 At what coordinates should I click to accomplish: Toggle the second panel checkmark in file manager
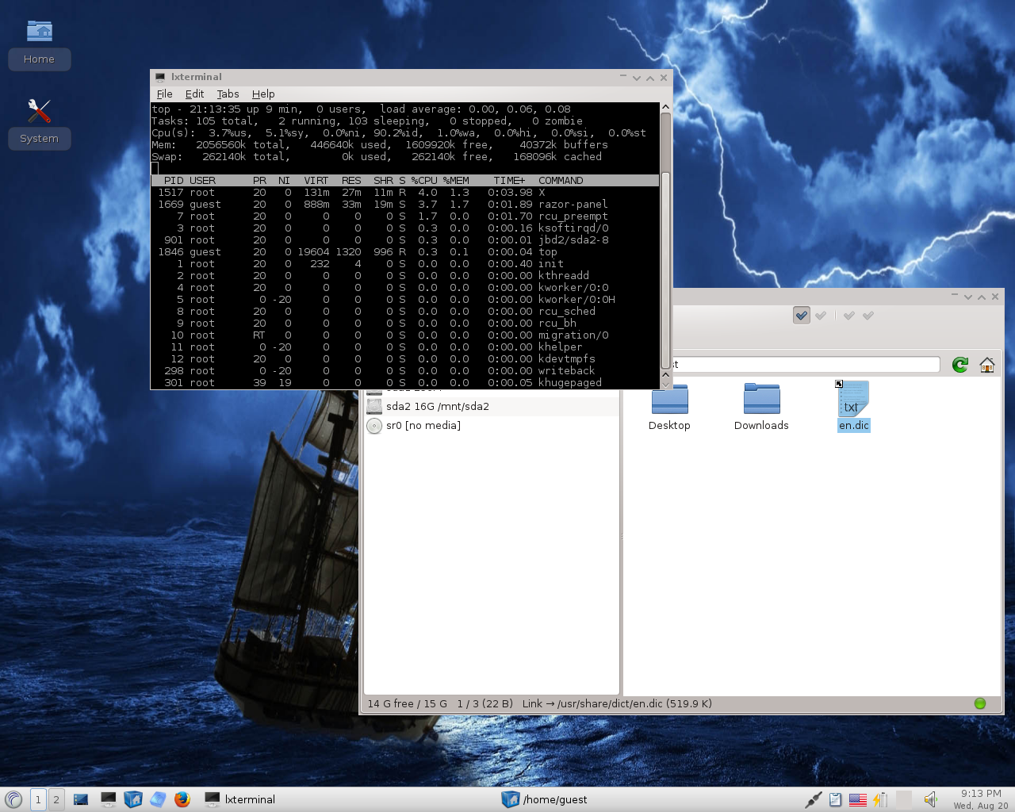pos(821,316)
